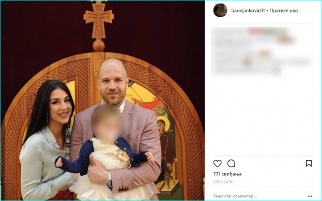Visit the banejankovic01 username link

(x=248, y=11)
